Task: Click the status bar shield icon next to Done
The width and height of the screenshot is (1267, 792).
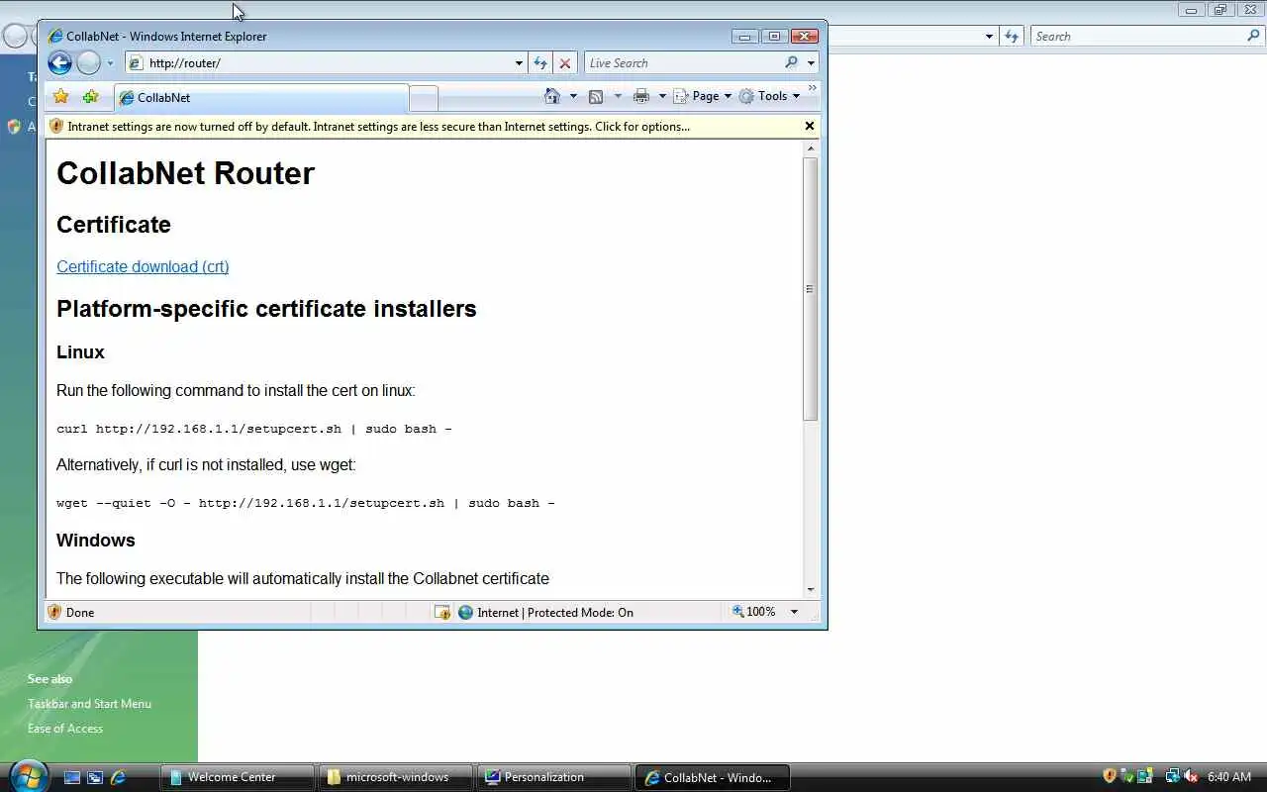Action: 54,612
